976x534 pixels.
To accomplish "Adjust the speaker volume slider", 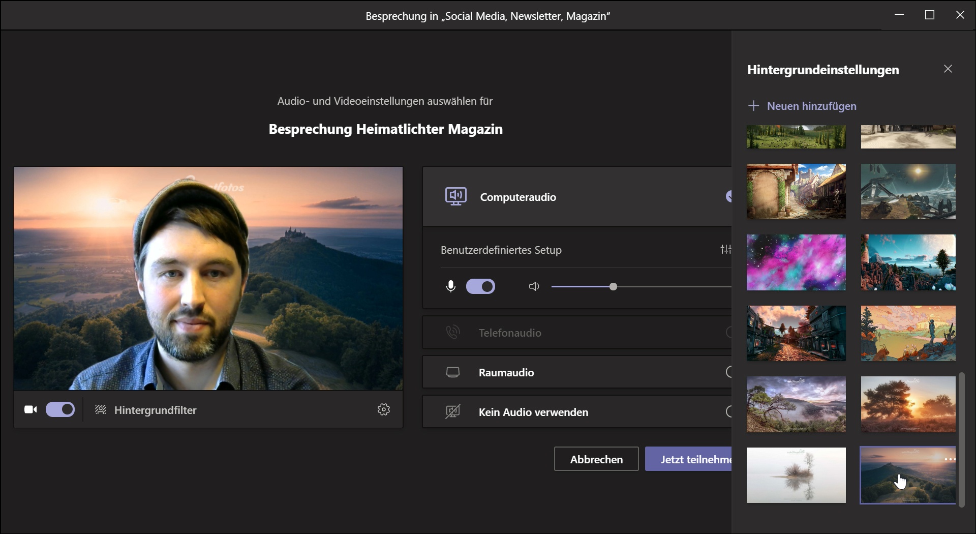I will (x=613, y=287).
